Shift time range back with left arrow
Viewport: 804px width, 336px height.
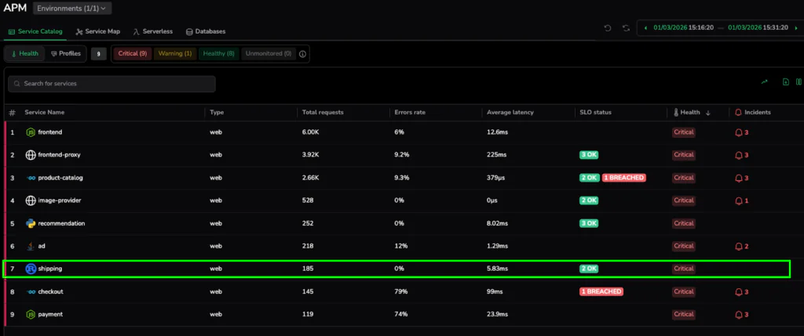tap(645, 28)
